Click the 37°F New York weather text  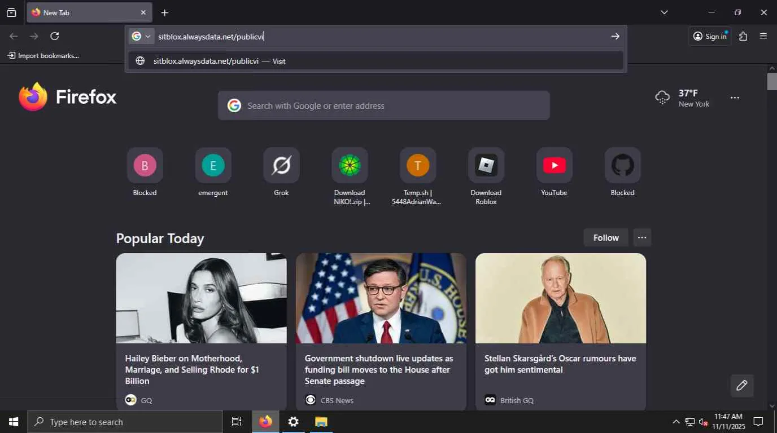click(x=694, y=98)
